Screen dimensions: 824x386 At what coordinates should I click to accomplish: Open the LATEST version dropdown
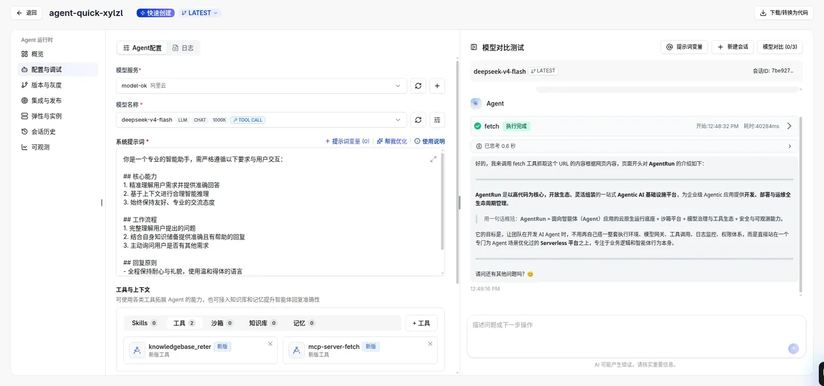click(x=200, y=13)
